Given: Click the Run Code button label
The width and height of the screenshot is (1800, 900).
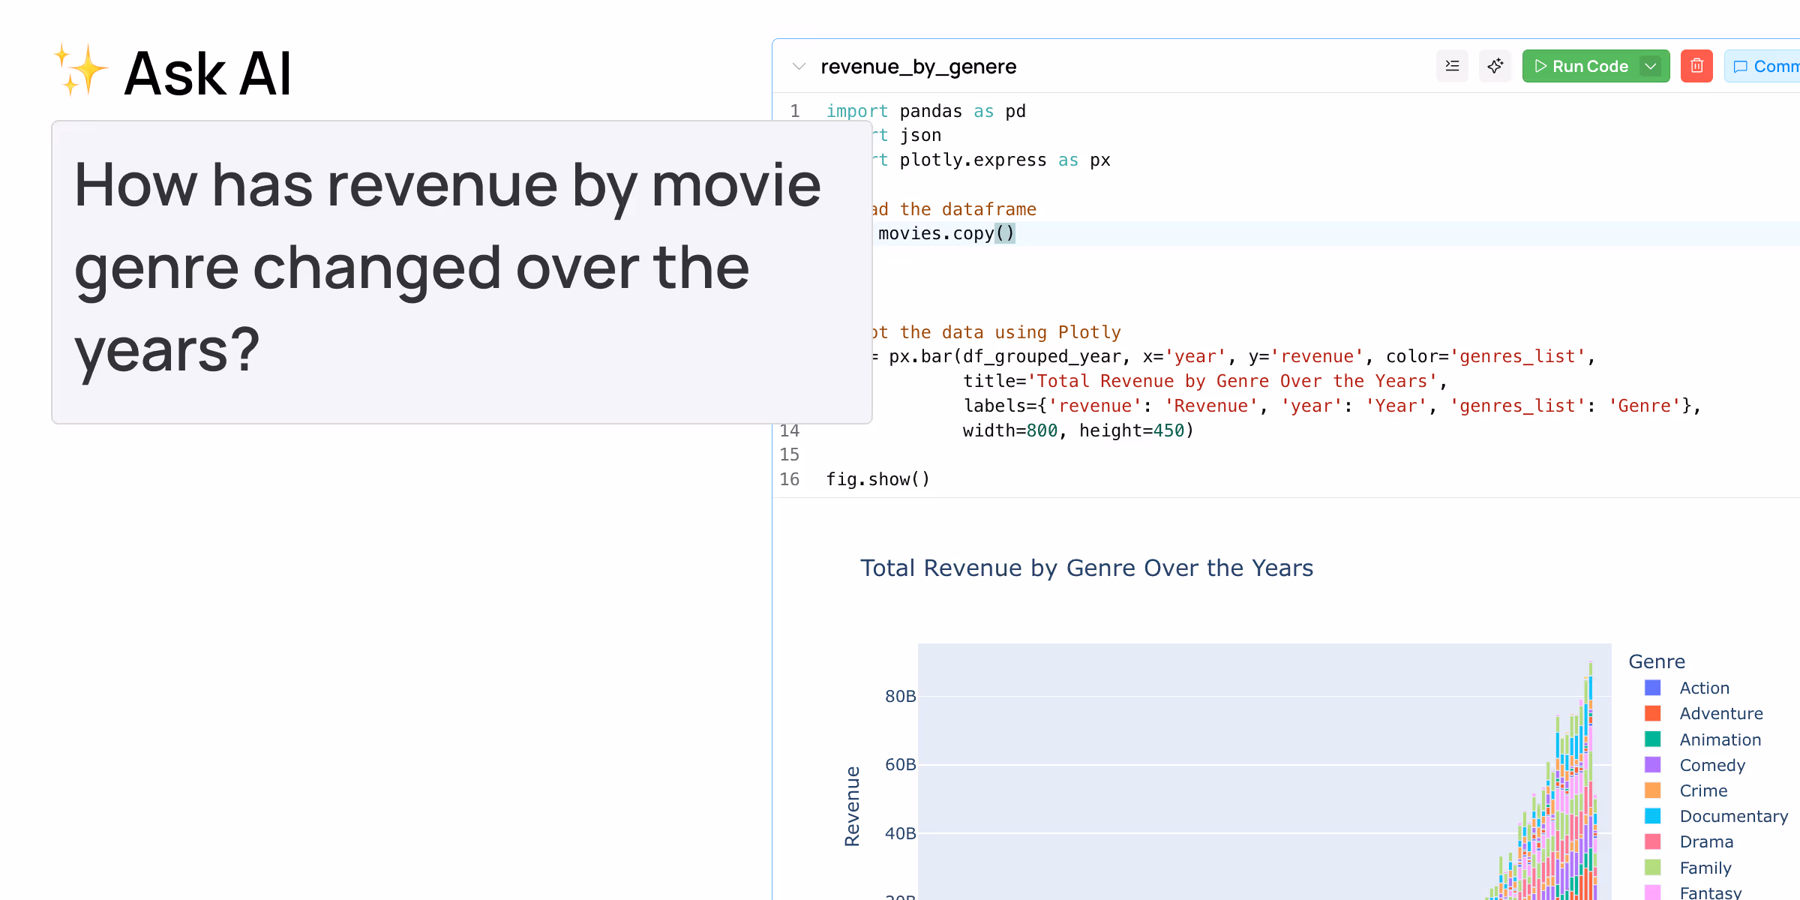Looking at the screenshot, I should point(1590,66).
